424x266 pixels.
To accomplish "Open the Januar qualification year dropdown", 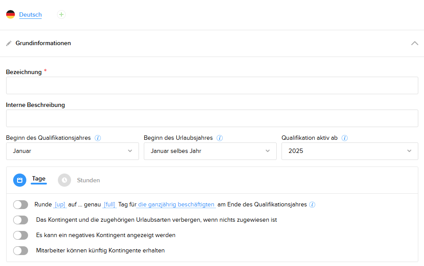I will (x=72, y=151).
